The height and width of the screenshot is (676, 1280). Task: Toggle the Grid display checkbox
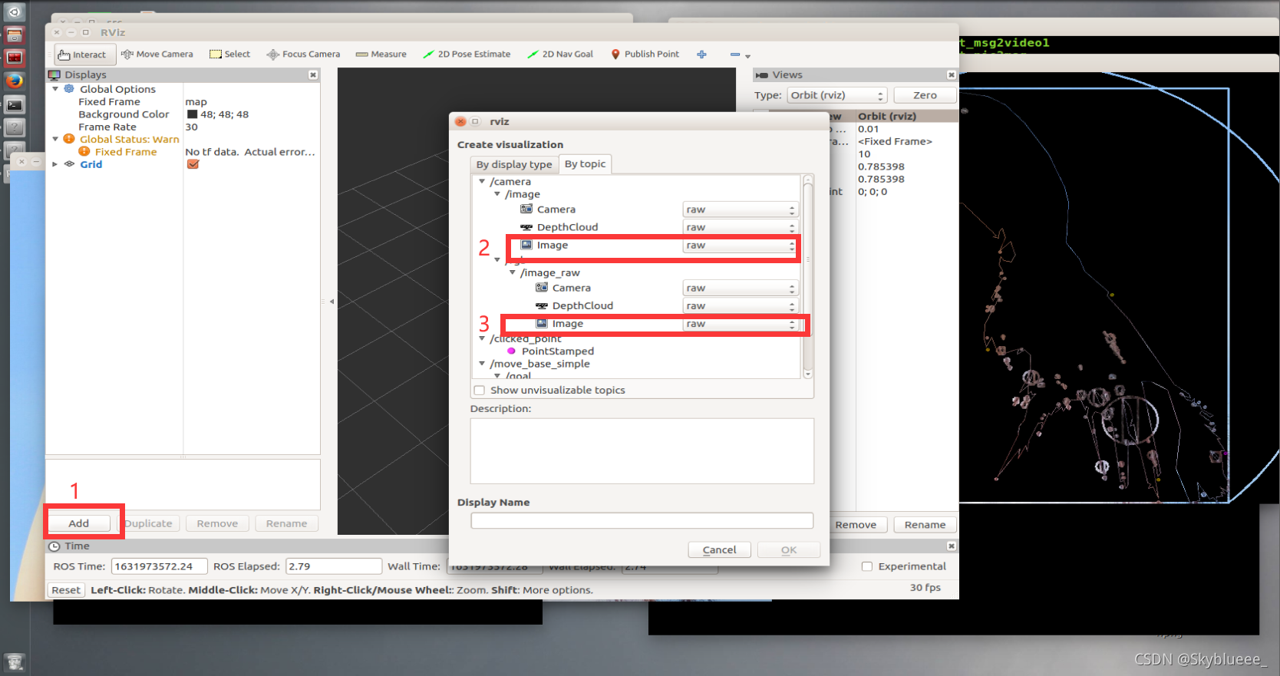pos(193,164)
